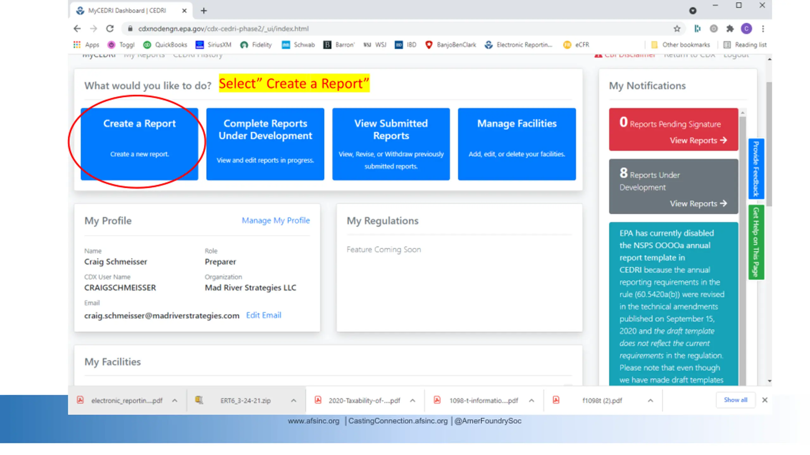The height and width of the screenshot is (455, 810).
Task: Open the eCFR bookmark
Action: 576,45
